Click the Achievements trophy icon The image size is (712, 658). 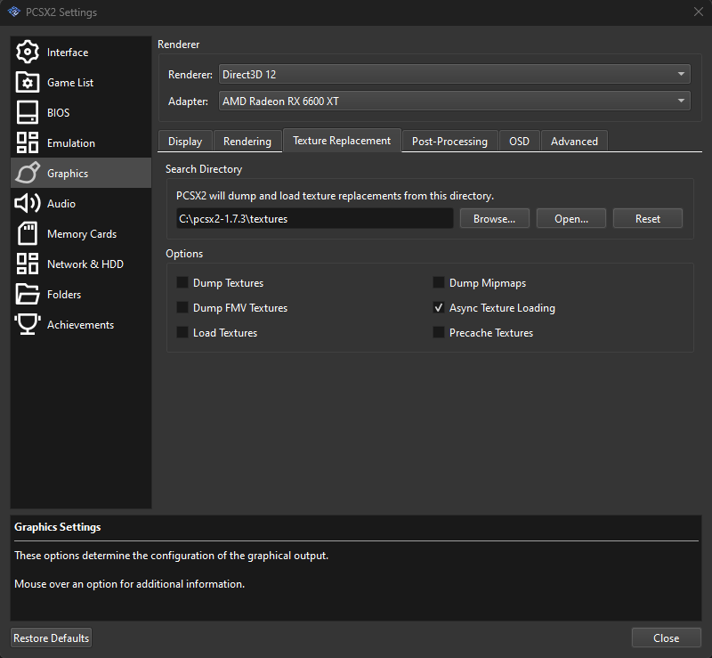click(x=28, y=324)
